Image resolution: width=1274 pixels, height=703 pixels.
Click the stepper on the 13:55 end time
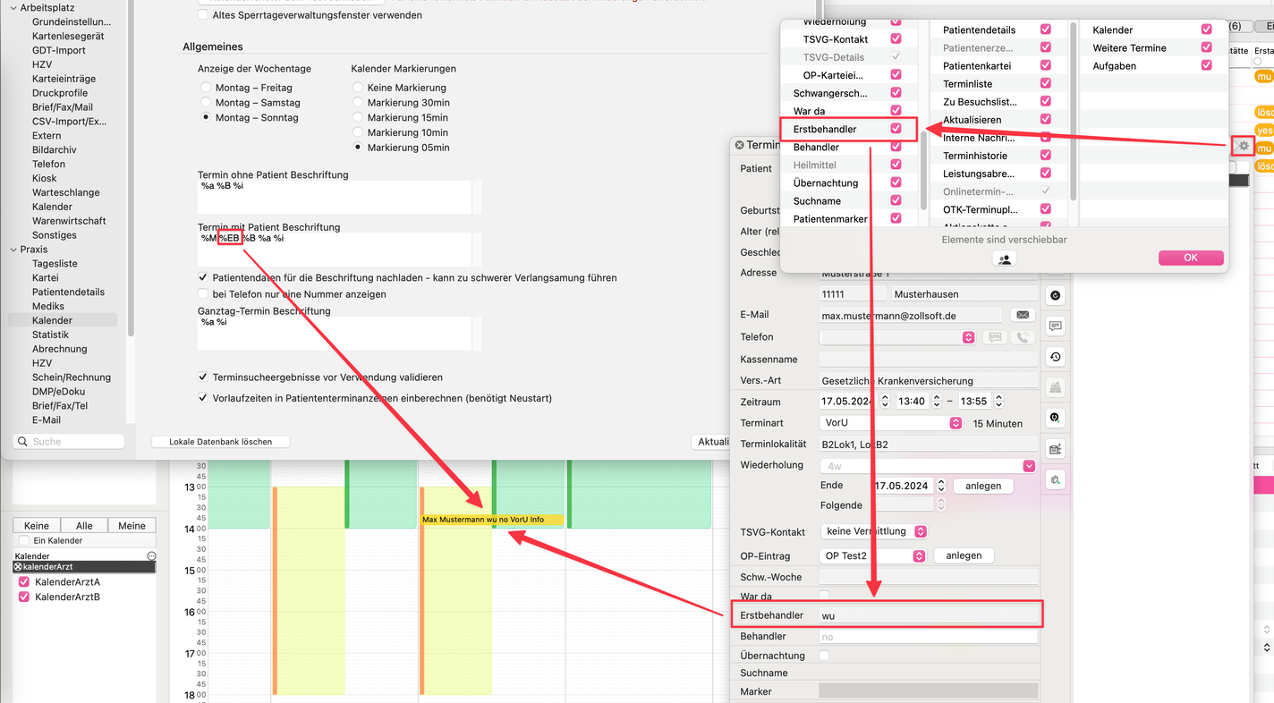998,402
